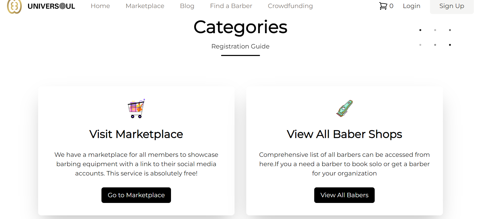Open the shopping cart

[383, 6]
